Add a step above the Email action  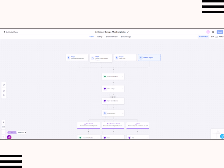pyautogui.click(x=113, y=70)
